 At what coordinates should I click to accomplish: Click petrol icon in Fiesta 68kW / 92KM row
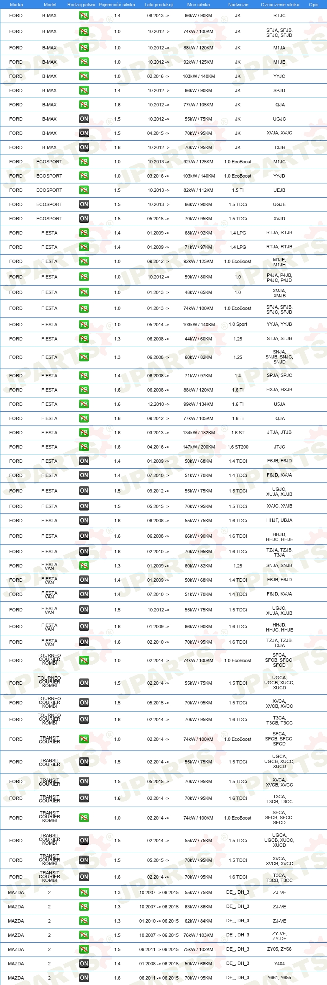pyautogui.click(x=84, y=233)
